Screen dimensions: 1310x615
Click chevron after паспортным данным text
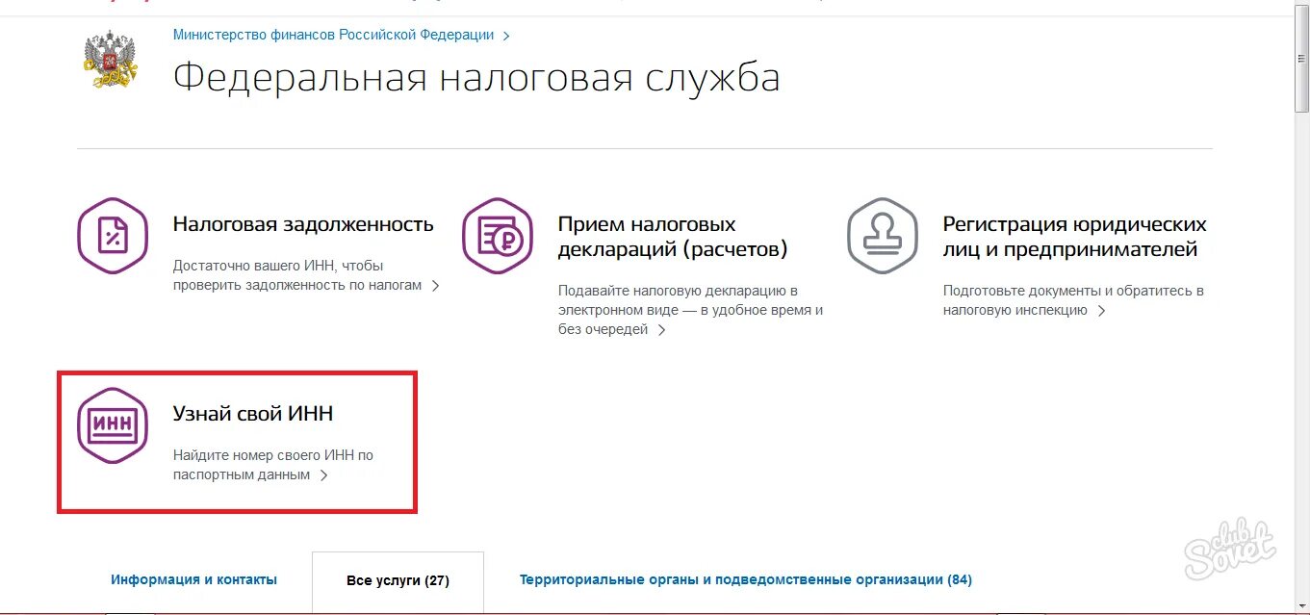[x=324, y=475]
